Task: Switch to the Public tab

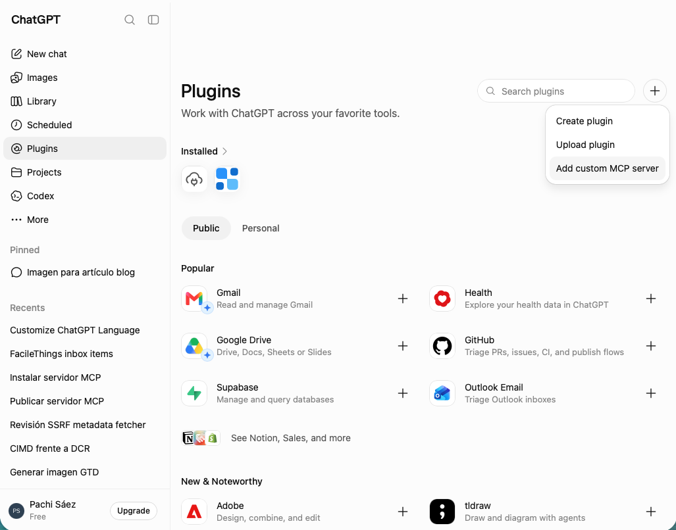Action: pos(206,228)
